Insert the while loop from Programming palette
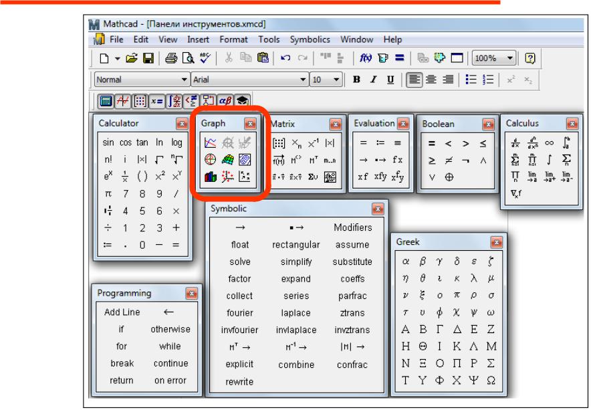Viewport: 591px width, 410px height. coord(170,346)
